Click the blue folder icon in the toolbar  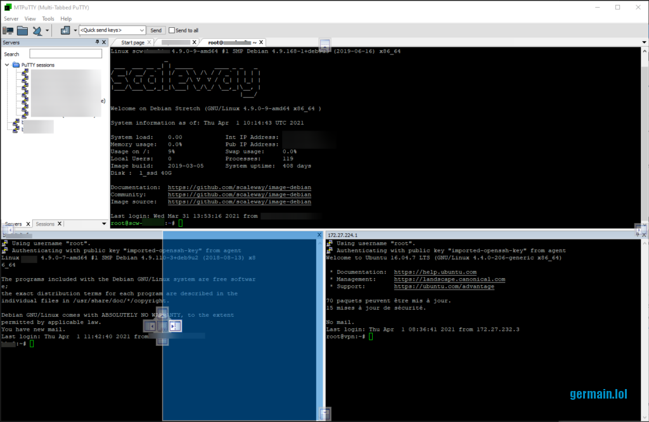pos(23,30)
